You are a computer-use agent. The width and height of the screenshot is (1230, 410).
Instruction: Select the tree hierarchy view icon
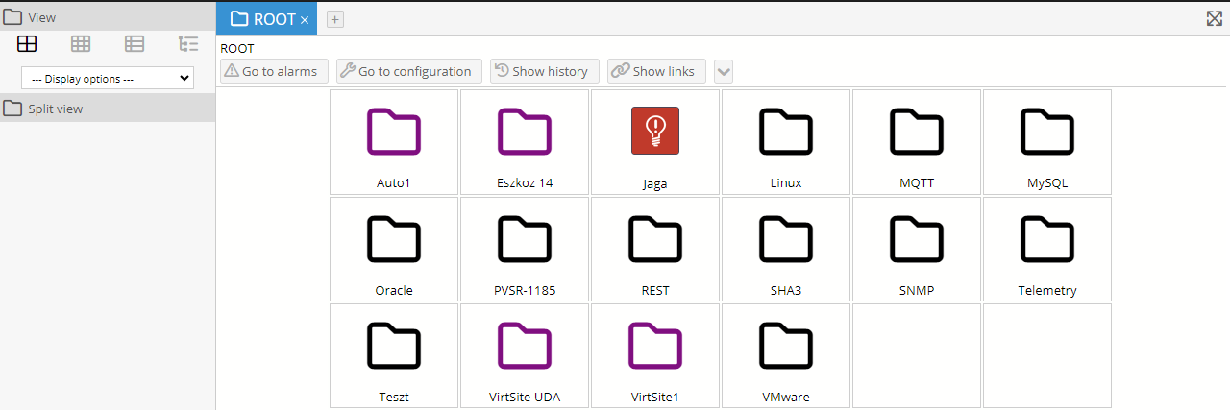[x=188, y=43]
